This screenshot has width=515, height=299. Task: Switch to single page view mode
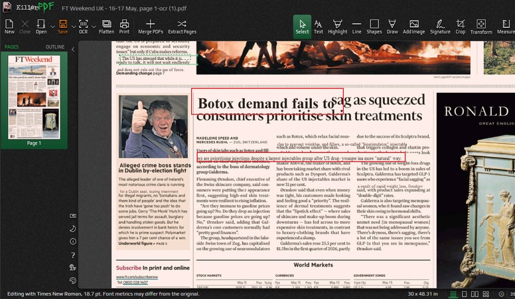tap(464, 294)
